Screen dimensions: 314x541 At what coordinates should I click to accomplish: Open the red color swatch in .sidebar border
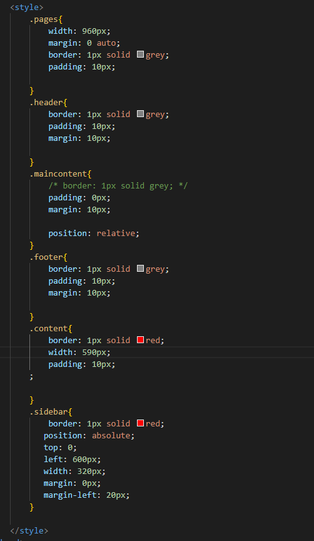(x=140, y=423)
